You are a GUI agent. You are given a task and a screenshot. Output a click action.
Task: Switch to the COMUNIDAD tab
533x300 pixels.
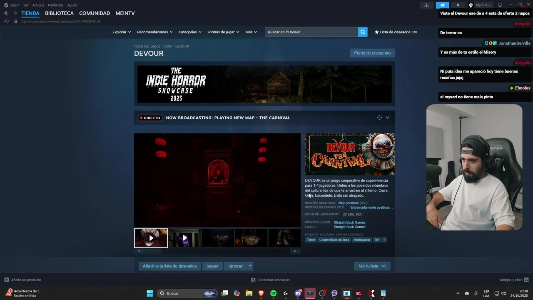tap(95, 13)
